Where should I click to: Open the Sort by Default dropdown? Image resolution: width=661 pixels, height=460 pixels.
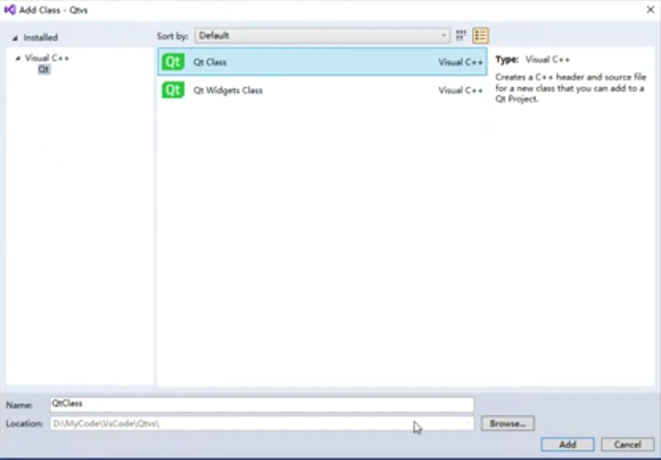click(322, 36)
